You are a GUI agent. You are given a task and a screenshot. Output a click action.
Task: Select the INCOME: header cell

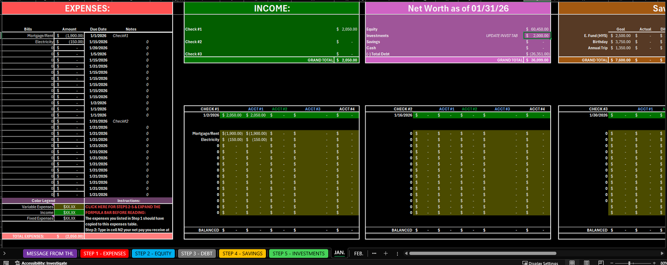[x=271, y=8]
